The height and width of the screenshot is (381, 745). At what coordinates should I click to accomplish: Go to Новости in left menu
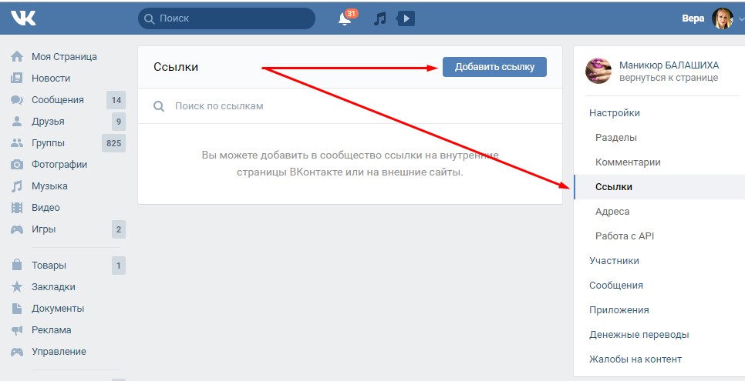pyautogui.click(x=51, y=79)
